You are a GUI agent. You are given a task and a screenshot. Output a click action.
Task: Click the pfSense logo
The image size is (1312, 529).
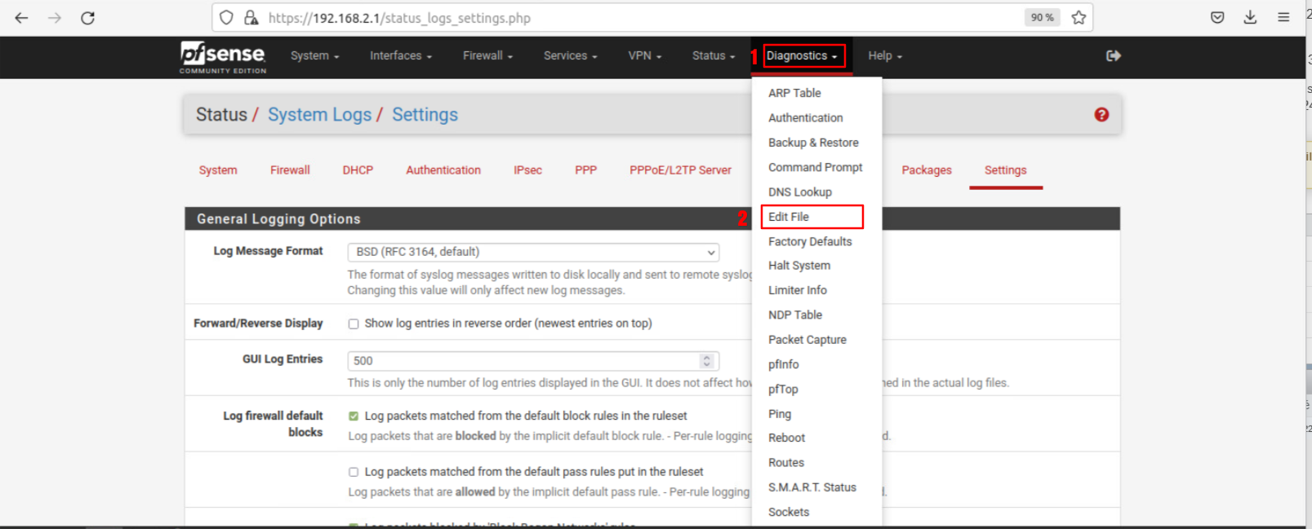[x=223, y=56]
